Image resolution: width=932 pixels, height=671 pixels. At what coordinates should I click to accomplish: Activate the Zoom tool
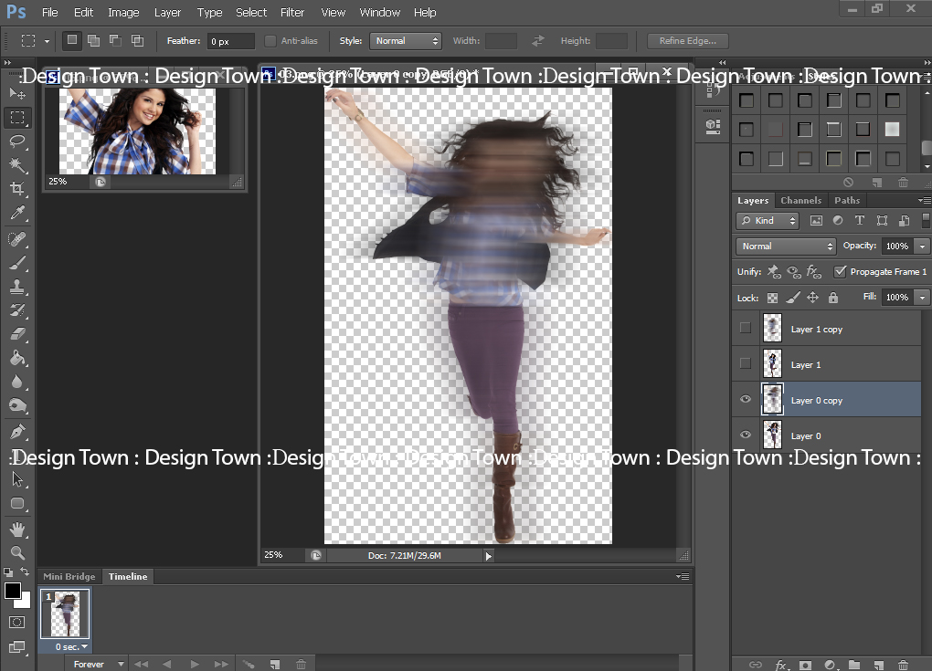pyautogui.click(x=16, y=552)
